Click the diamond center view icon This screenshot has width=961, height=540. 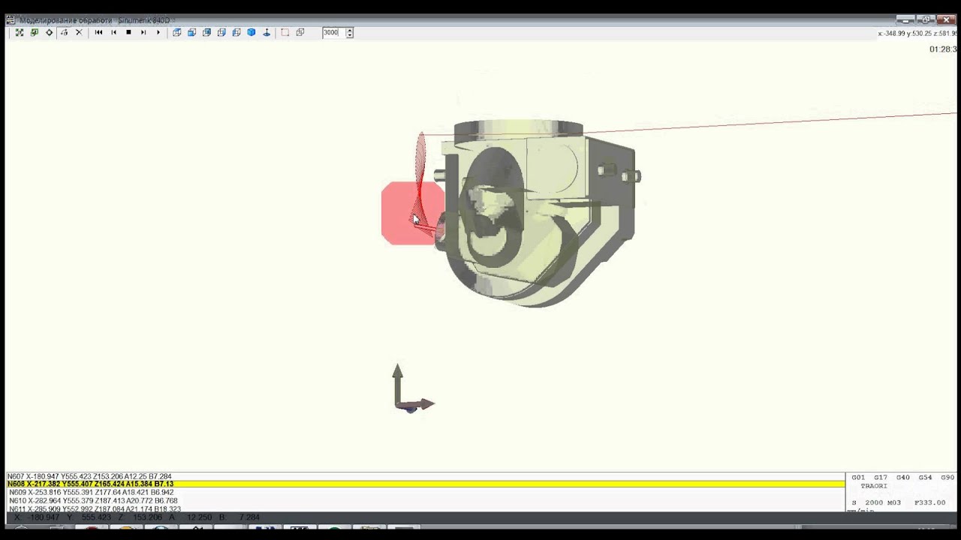coord(50,32)
